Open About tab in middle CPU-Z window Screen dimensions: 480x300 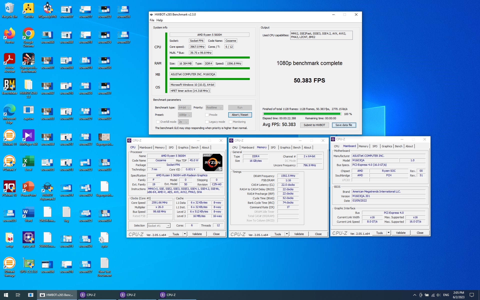[x=307, y=147]
